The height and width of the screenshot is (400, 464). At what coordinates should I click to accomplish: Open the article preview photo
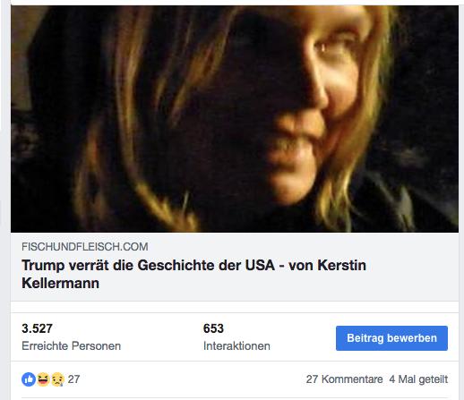(x=235, y=119)
